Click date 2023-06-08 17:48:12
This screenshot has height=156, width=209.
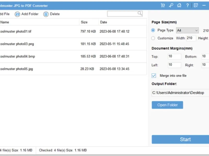coord(114,31)
